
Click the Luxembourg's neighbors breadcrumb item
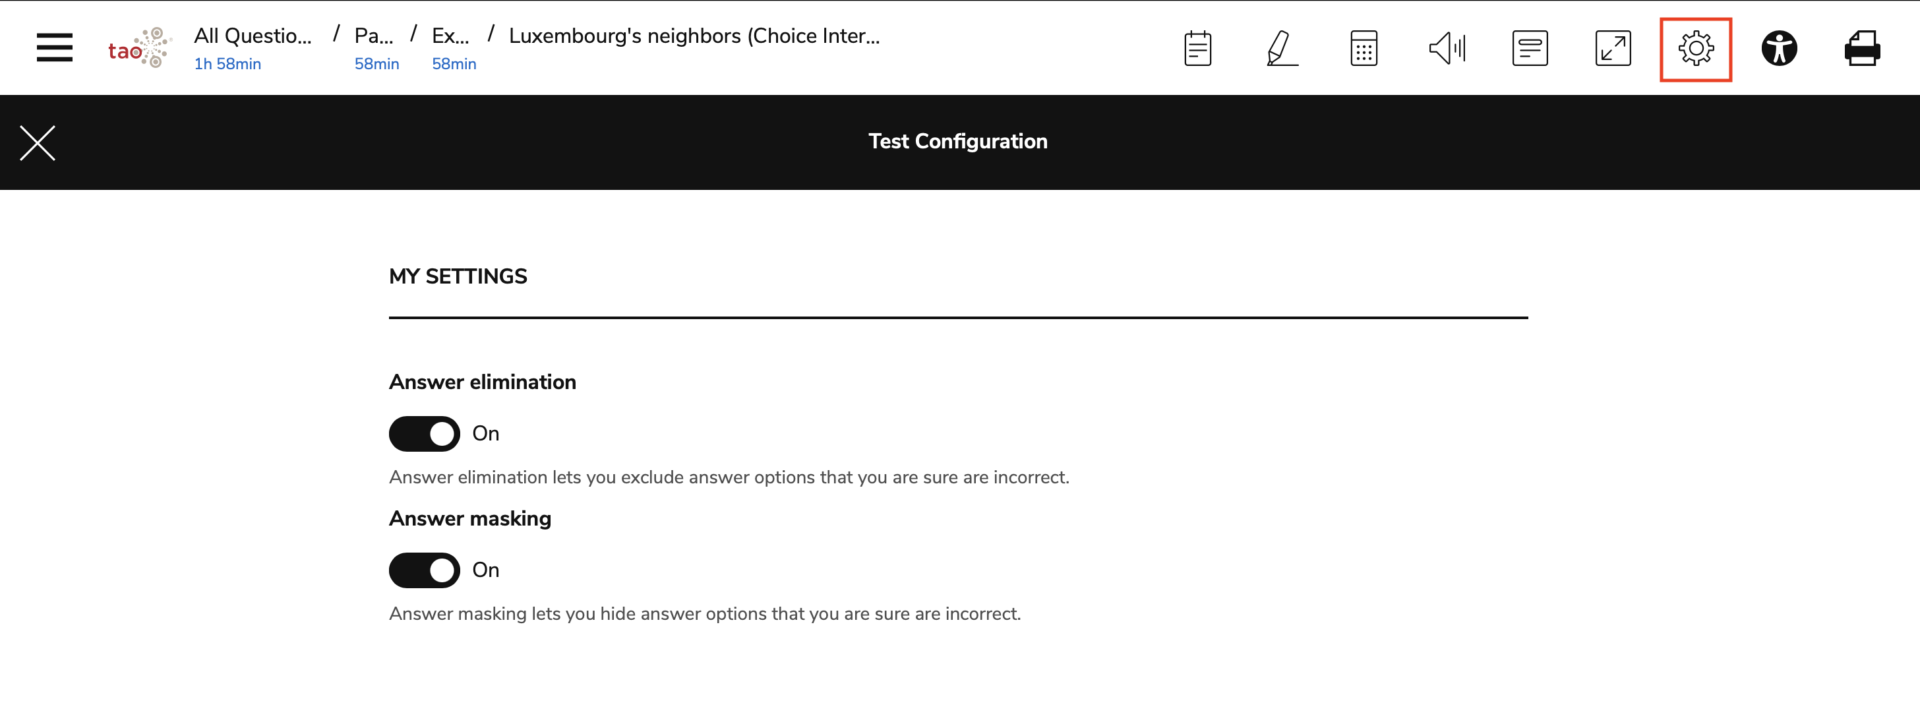[x=694, y=36]
